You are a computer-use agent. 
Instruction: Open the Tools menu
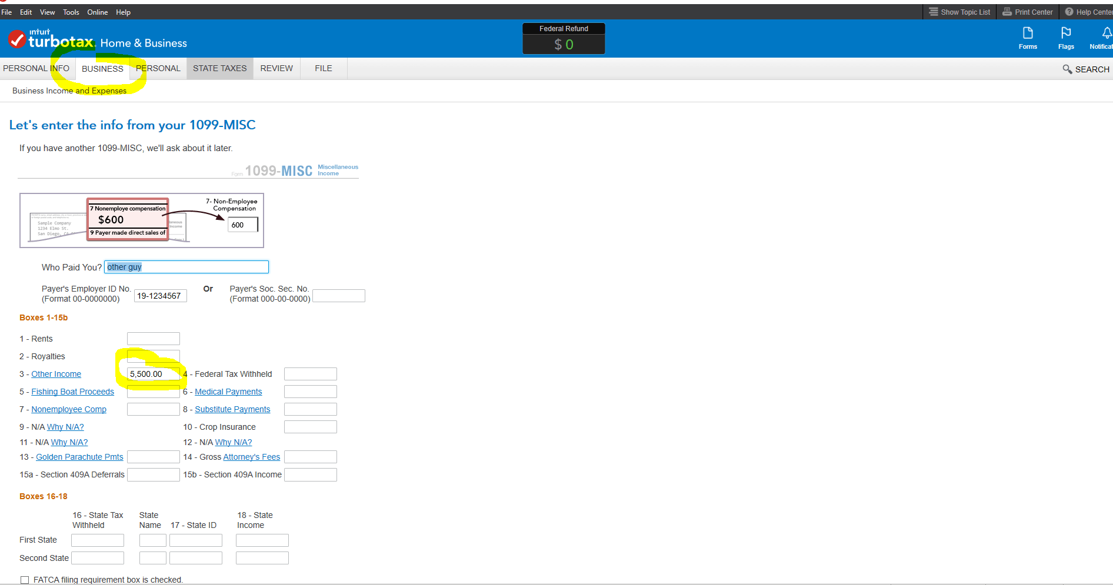71,12
